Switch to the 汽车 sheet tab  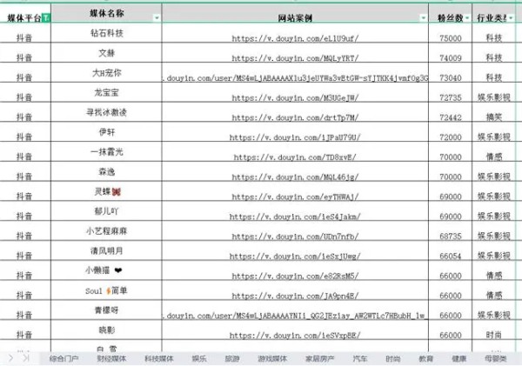359,359
